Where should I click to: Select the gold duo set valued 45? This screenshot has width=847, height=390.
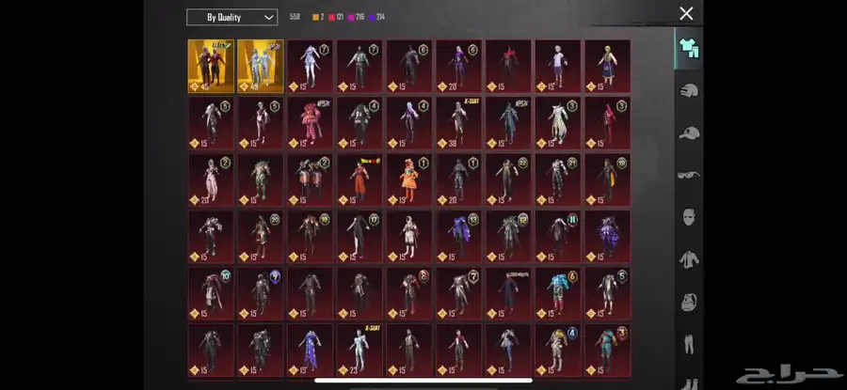[x=211, y=66]
